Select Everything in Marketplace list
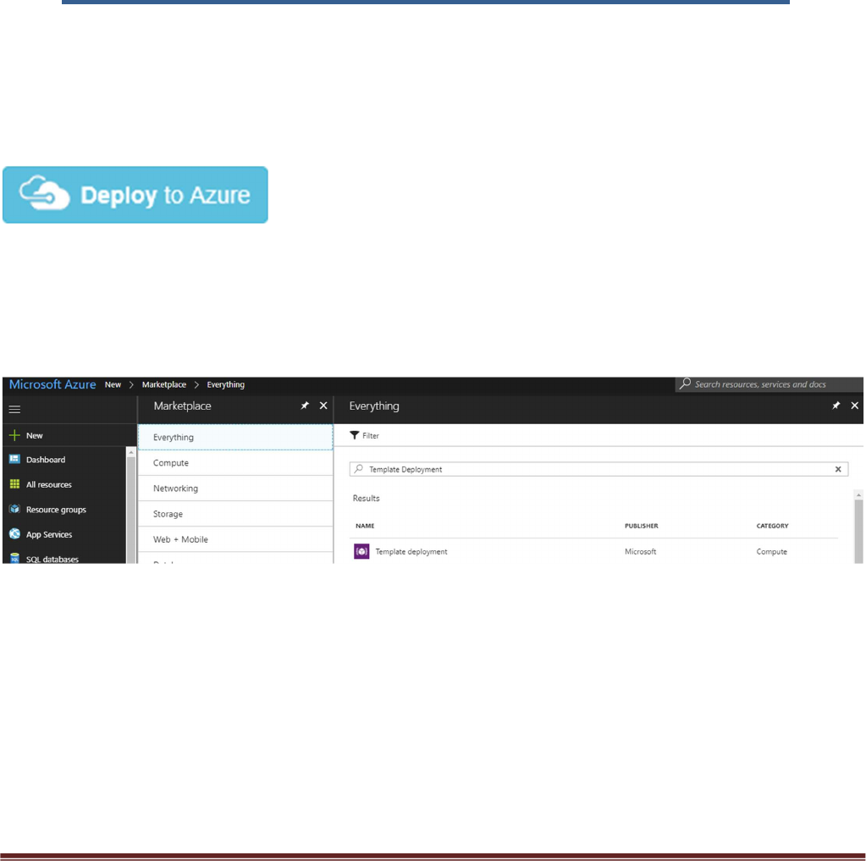The height and width of the screenshot is (861, 866). [235, 437]
